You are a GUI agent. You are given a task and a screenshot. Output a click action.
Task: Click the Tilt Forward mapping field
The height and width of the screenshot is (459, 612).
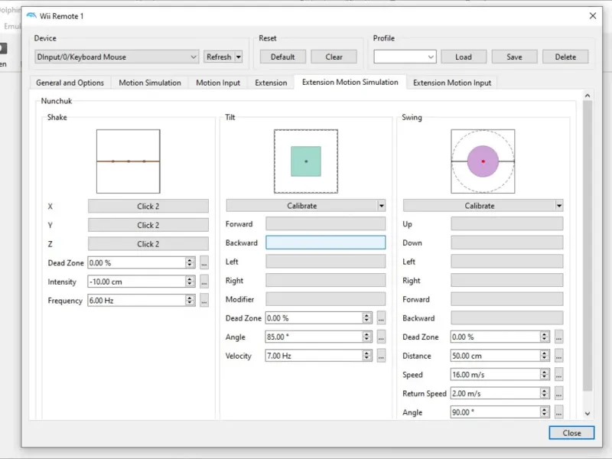click(326, 223)
